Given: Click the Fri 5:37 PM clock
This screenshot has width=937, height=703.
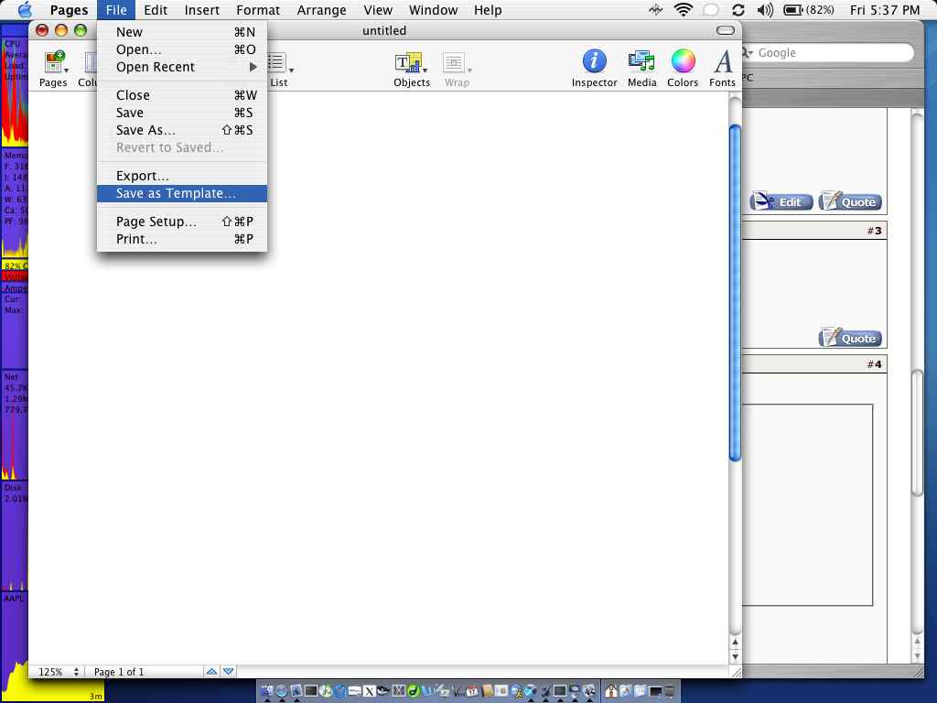Looking at the screenshot, I should click(x=885, y=10).
